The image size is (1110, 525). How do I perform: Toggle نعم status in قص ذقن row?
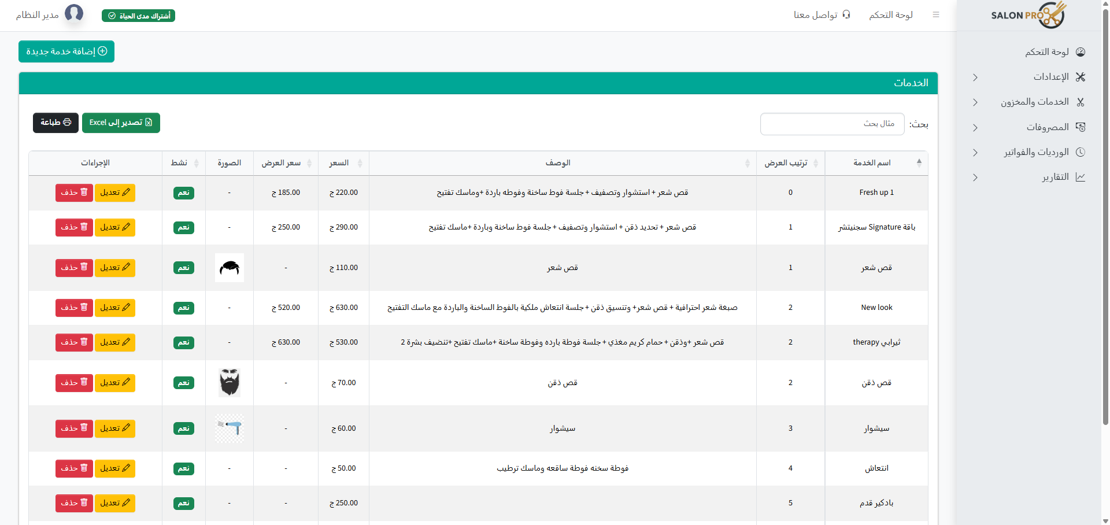click(183, 382)
